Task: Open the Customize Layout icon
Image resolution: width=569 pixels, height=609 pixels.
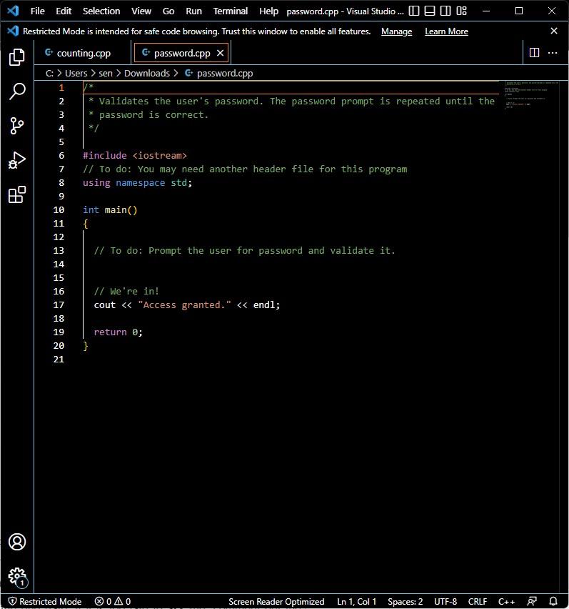Action: click(x=461, y=11)
